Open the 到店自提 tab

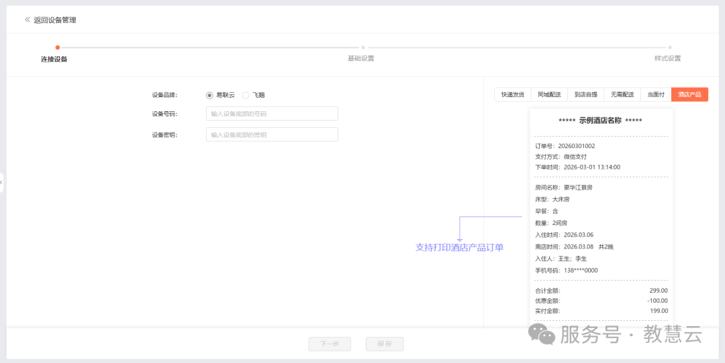tap(585, 94)
